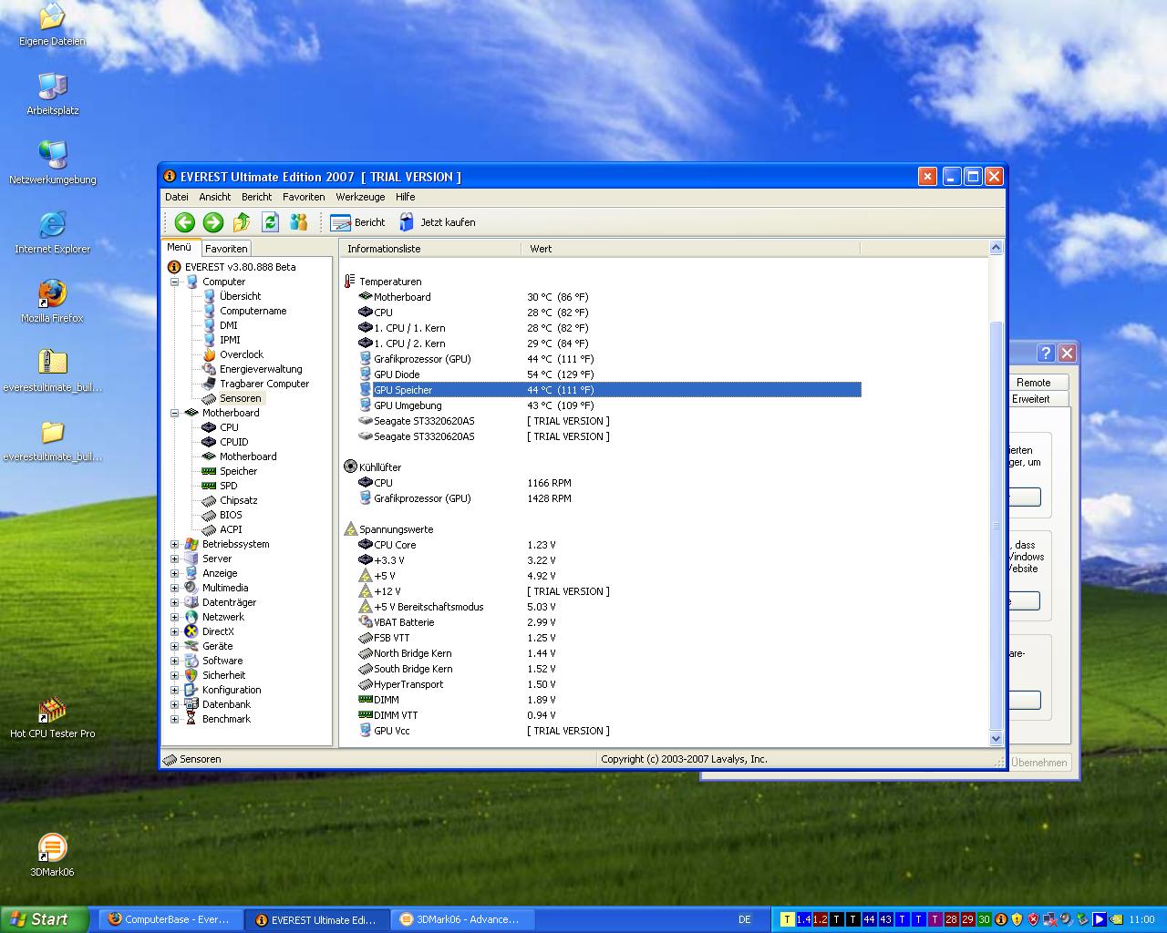Screen dimensions: 1167x933
Task: Open the Start menu
Action: 45,919
